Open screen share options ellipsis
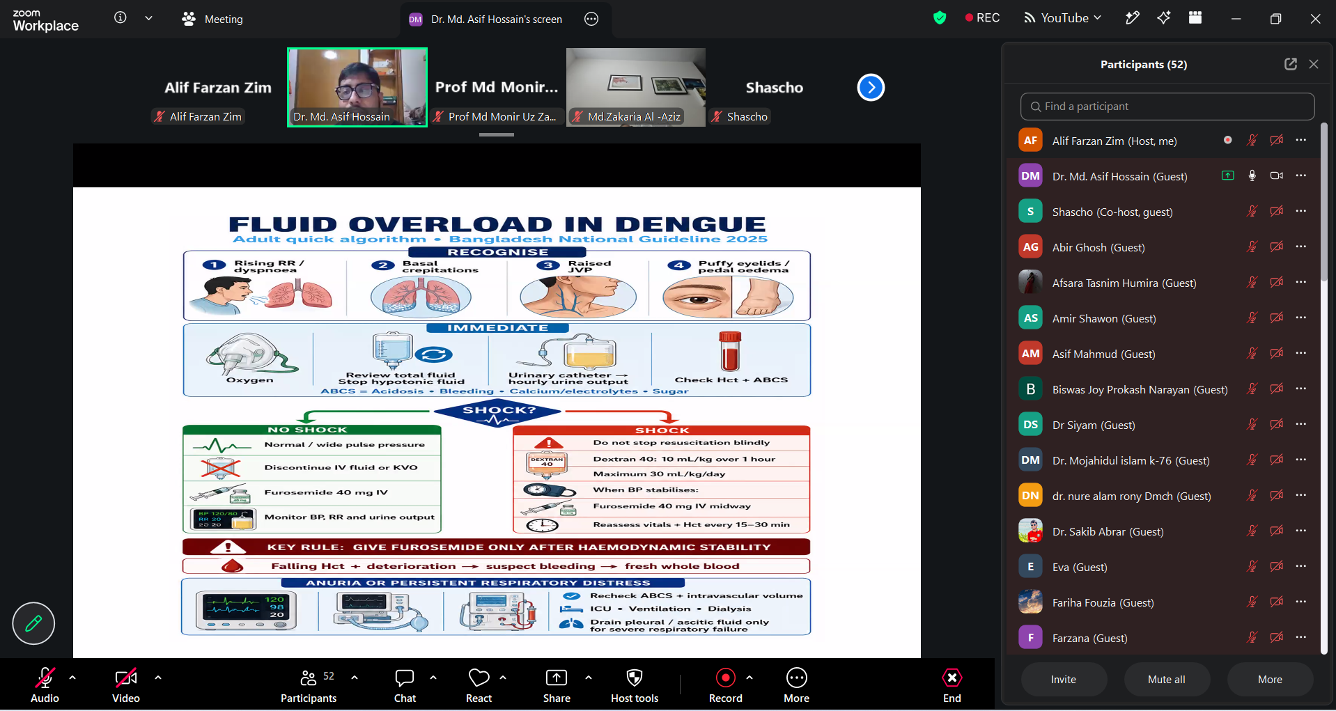Viewport: 1336px width, 711px height. tap(591, 19)
